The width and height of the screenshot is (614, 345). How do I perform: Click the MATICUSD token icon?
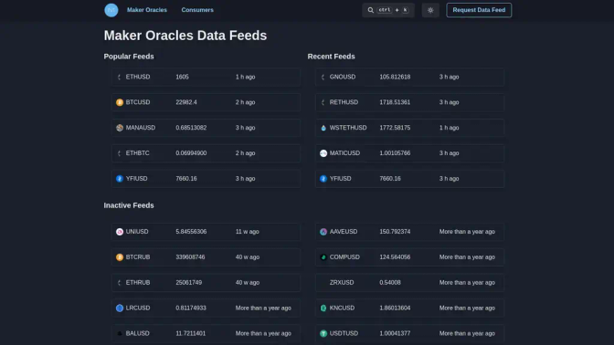323,153
